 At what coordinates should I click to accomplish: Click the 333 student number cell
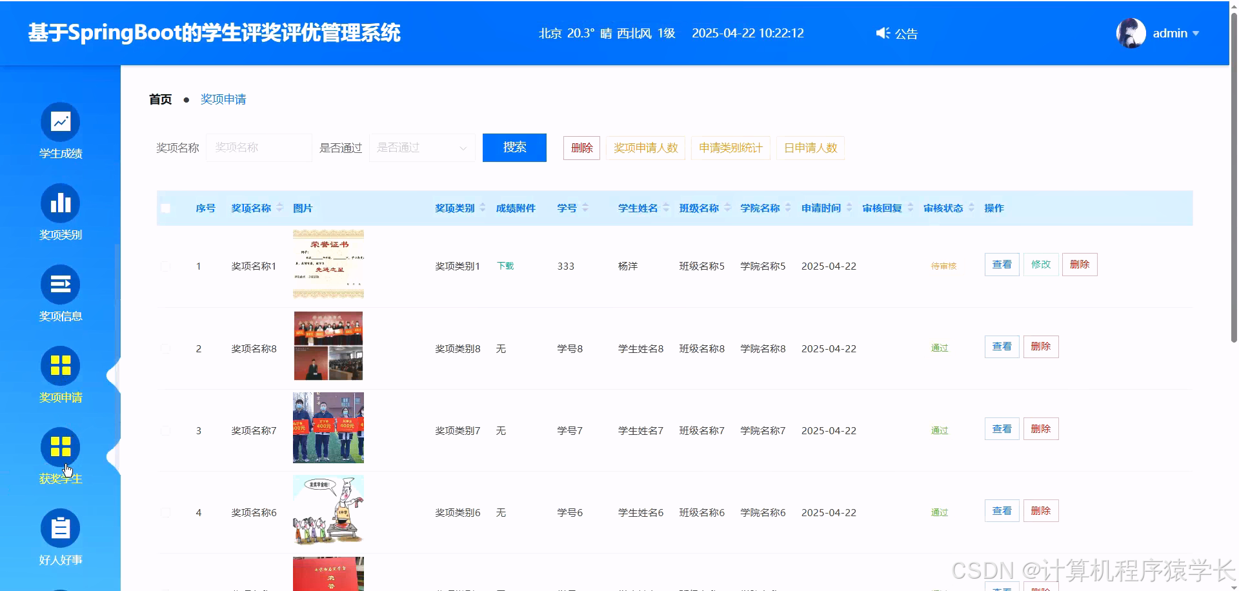point(566,266)
